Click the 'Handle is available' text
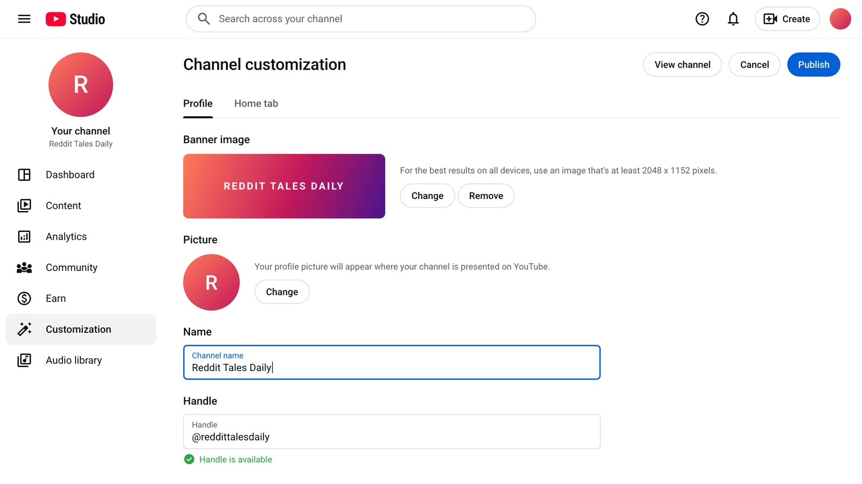 (x=235, y=459)
